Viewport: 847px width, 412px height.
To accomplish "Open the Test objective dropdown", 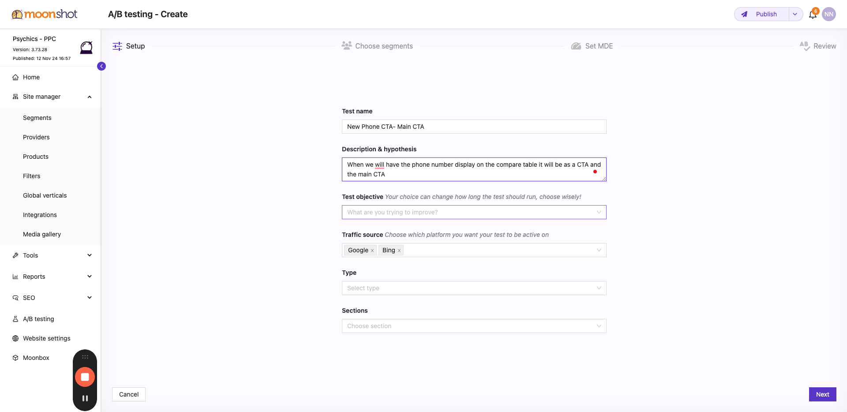I will pos(474,212).
